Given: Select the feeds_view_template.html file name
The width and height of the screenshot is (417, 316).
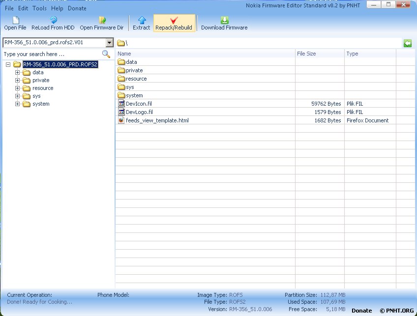Looking at the screenshot, I should click(x=157, y=120).
